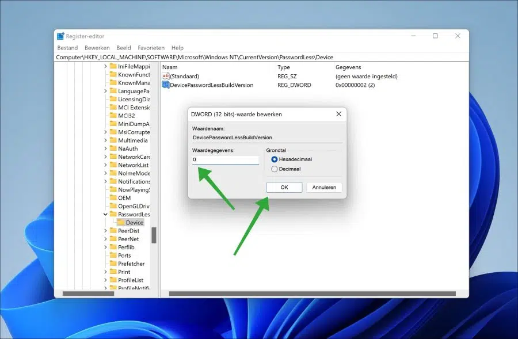Click the MsiCorrupted folder icon
Viewport: 518px width, 339px height.
tap(113, 132)
